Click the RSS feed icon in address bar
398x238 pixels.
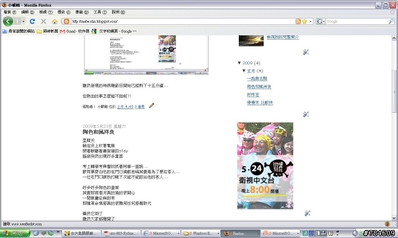point(298,22)
